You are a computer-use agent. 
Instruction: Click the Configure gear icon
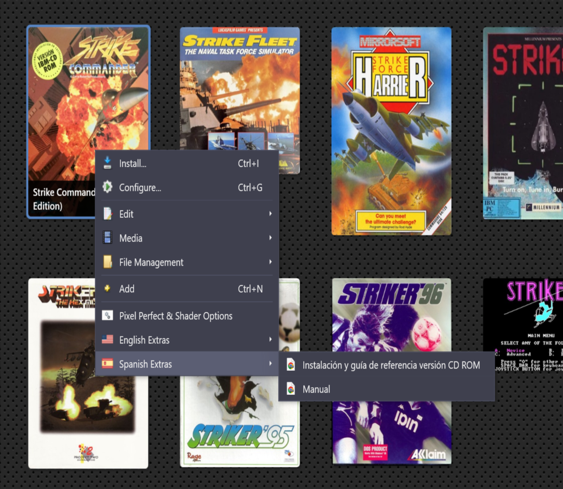108,188
